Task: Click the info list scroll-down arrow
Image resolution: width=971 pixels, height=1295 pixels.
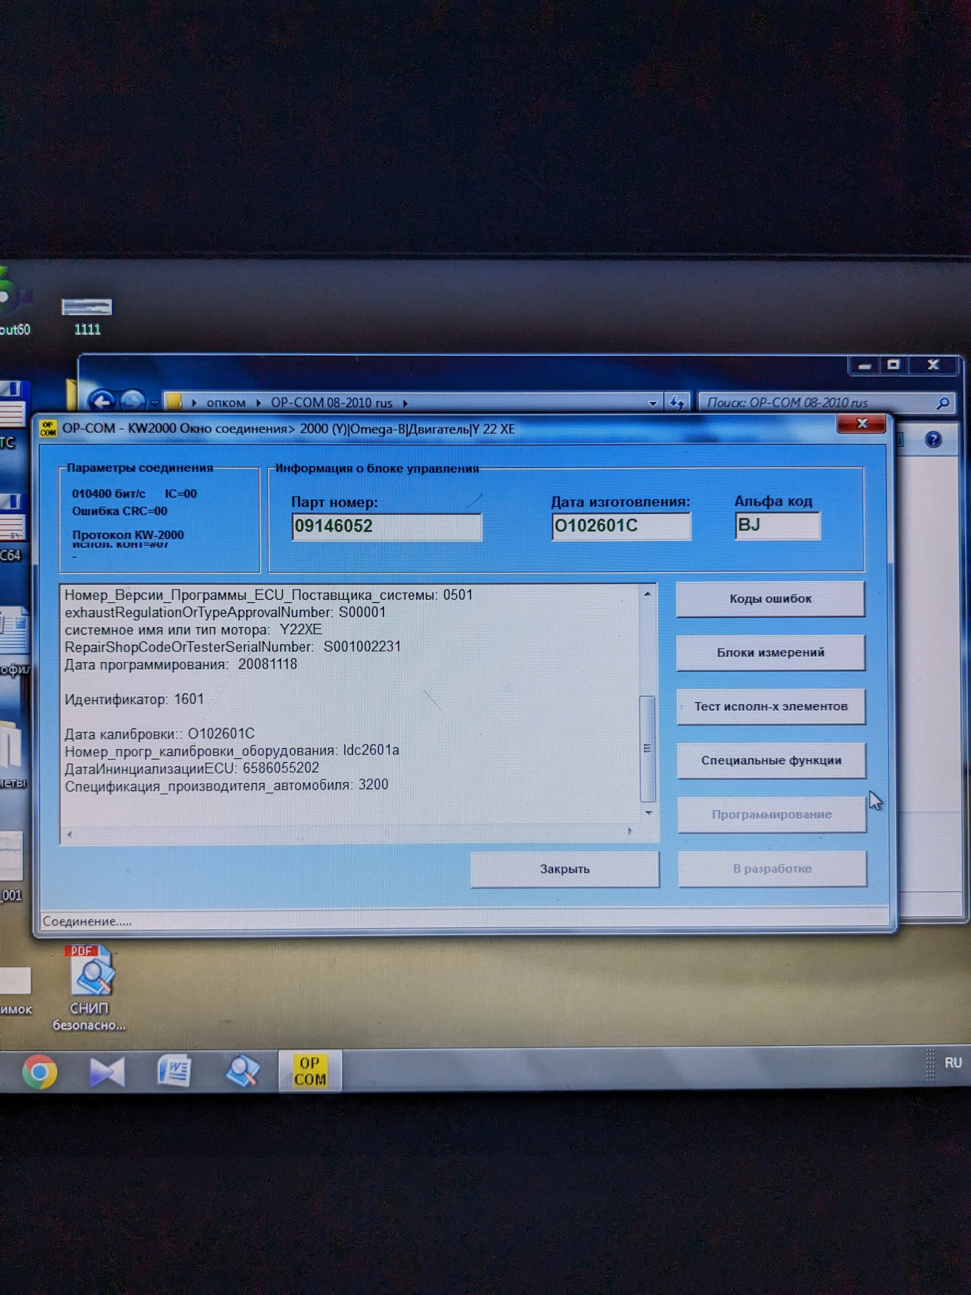Action: tap(648, 813)
